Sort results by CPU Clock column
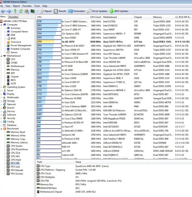Screen dimensions: 192x197 pyautogui.click(x=96, y=17)
